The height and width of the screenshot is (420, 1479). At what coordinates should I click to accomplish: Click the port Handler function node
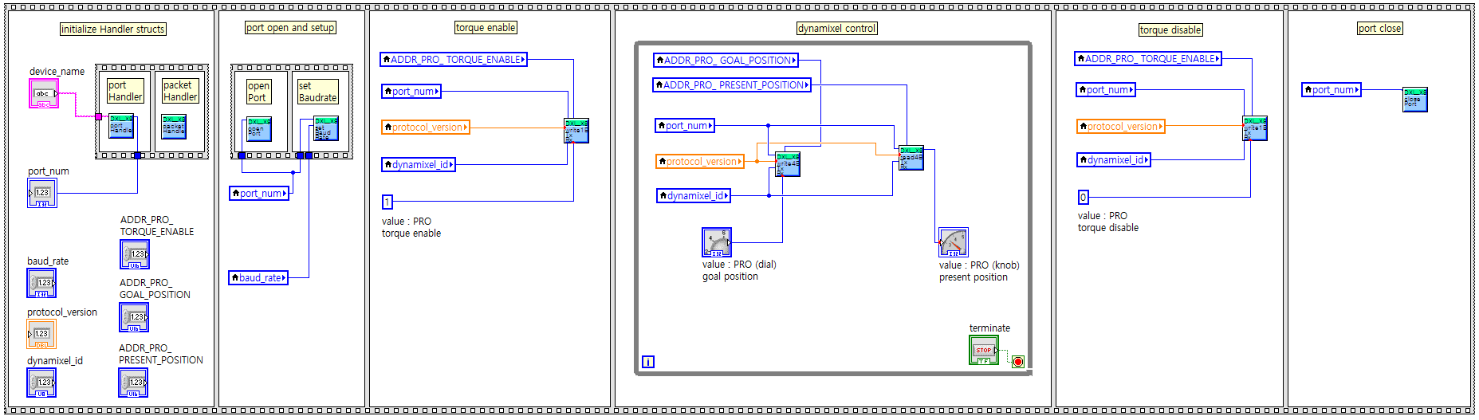121,126
